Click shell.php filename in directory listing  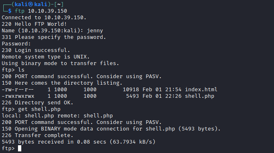200,96
